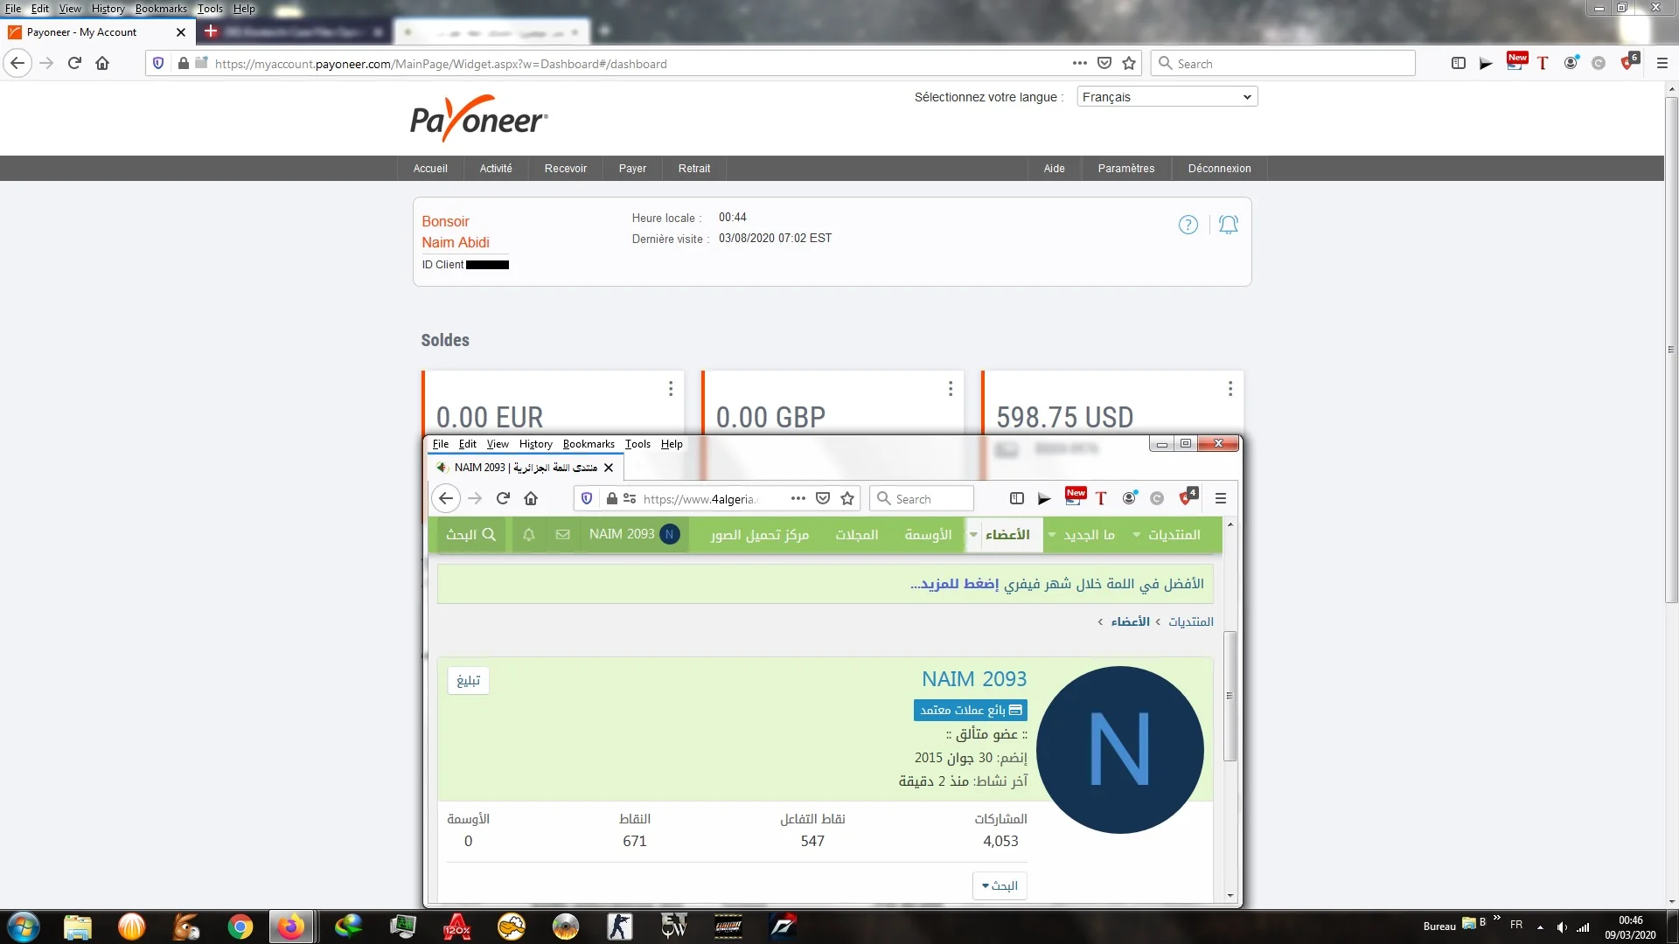The width and height of the screenshot is (1679, 944).
Task: Click the forum alerts bell icon
Action: 529,534
